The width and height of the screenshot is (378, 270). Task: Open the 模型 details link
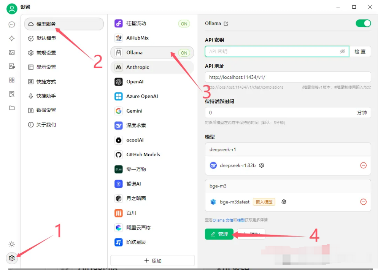coord(241,220)
